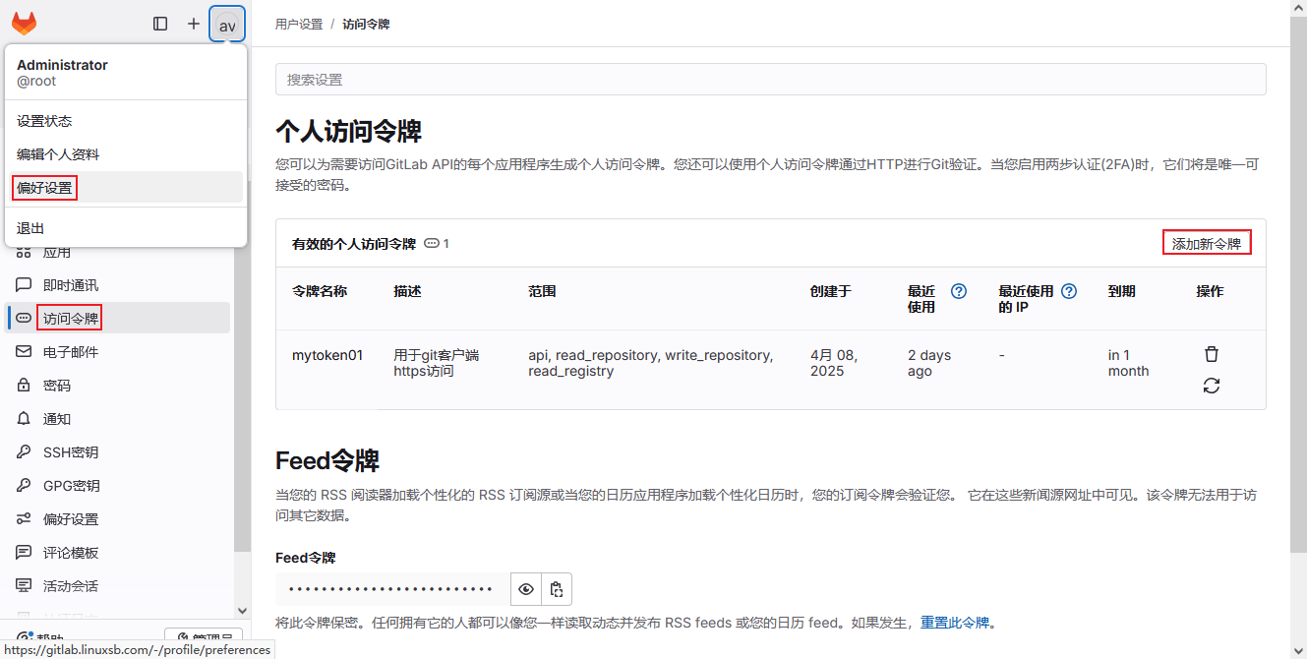Image resolution: width=1307 pixels, height=659 pixels.
Task: Click 用户设置 breadcrumb link
Action: point(299,24)
